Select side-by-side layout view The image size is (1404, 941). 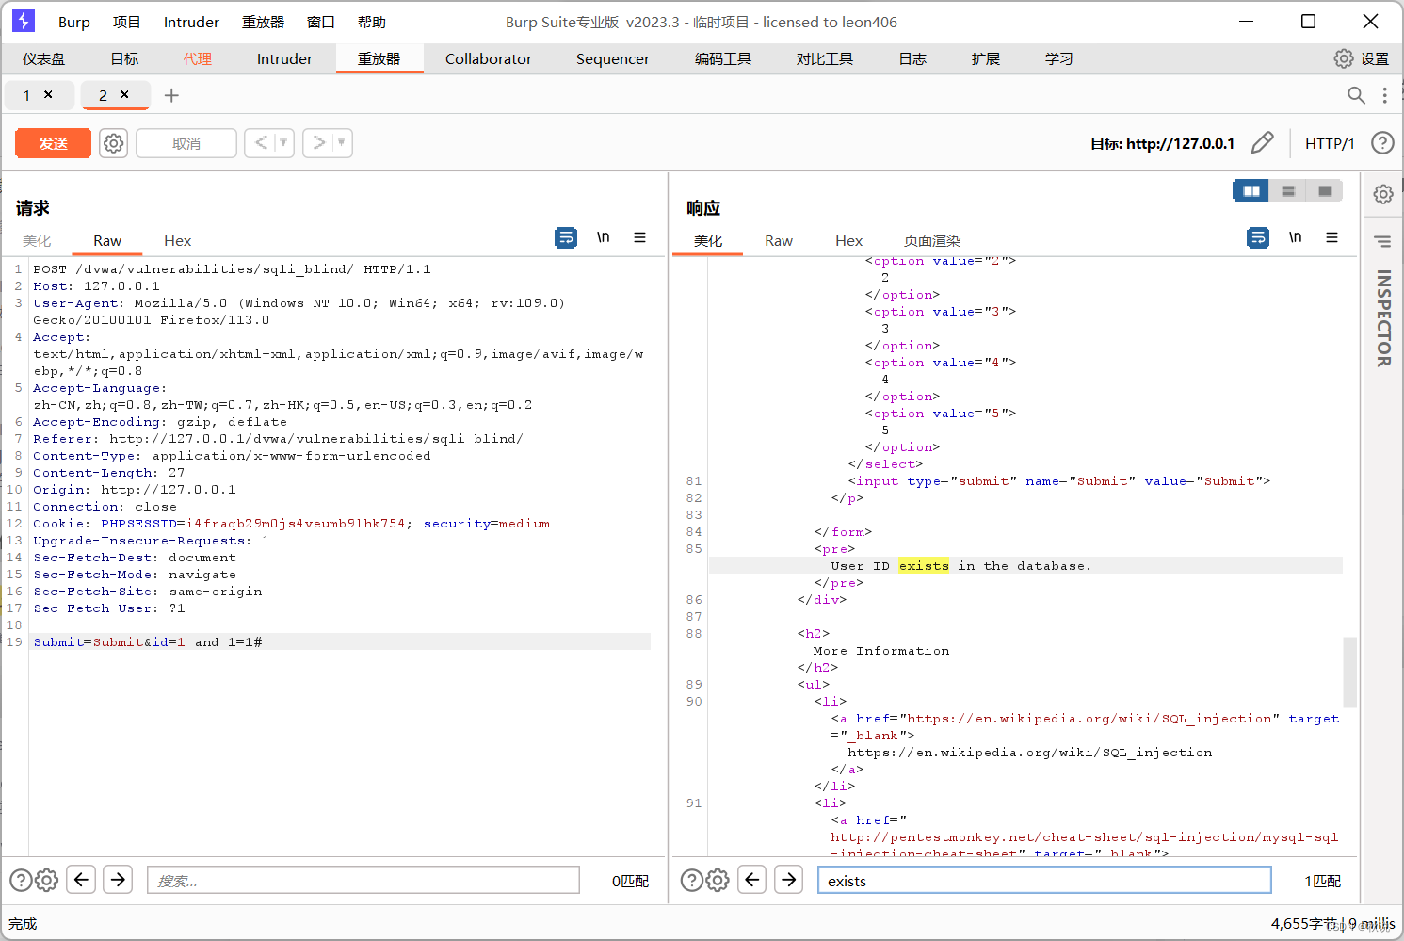tap(1251, 191)
